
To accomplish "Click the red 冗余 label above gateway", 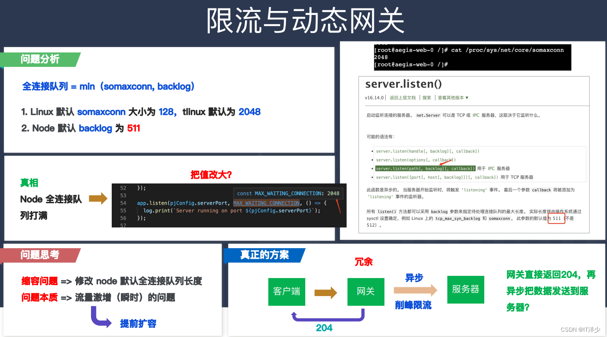I will click(x=364, y=262).
